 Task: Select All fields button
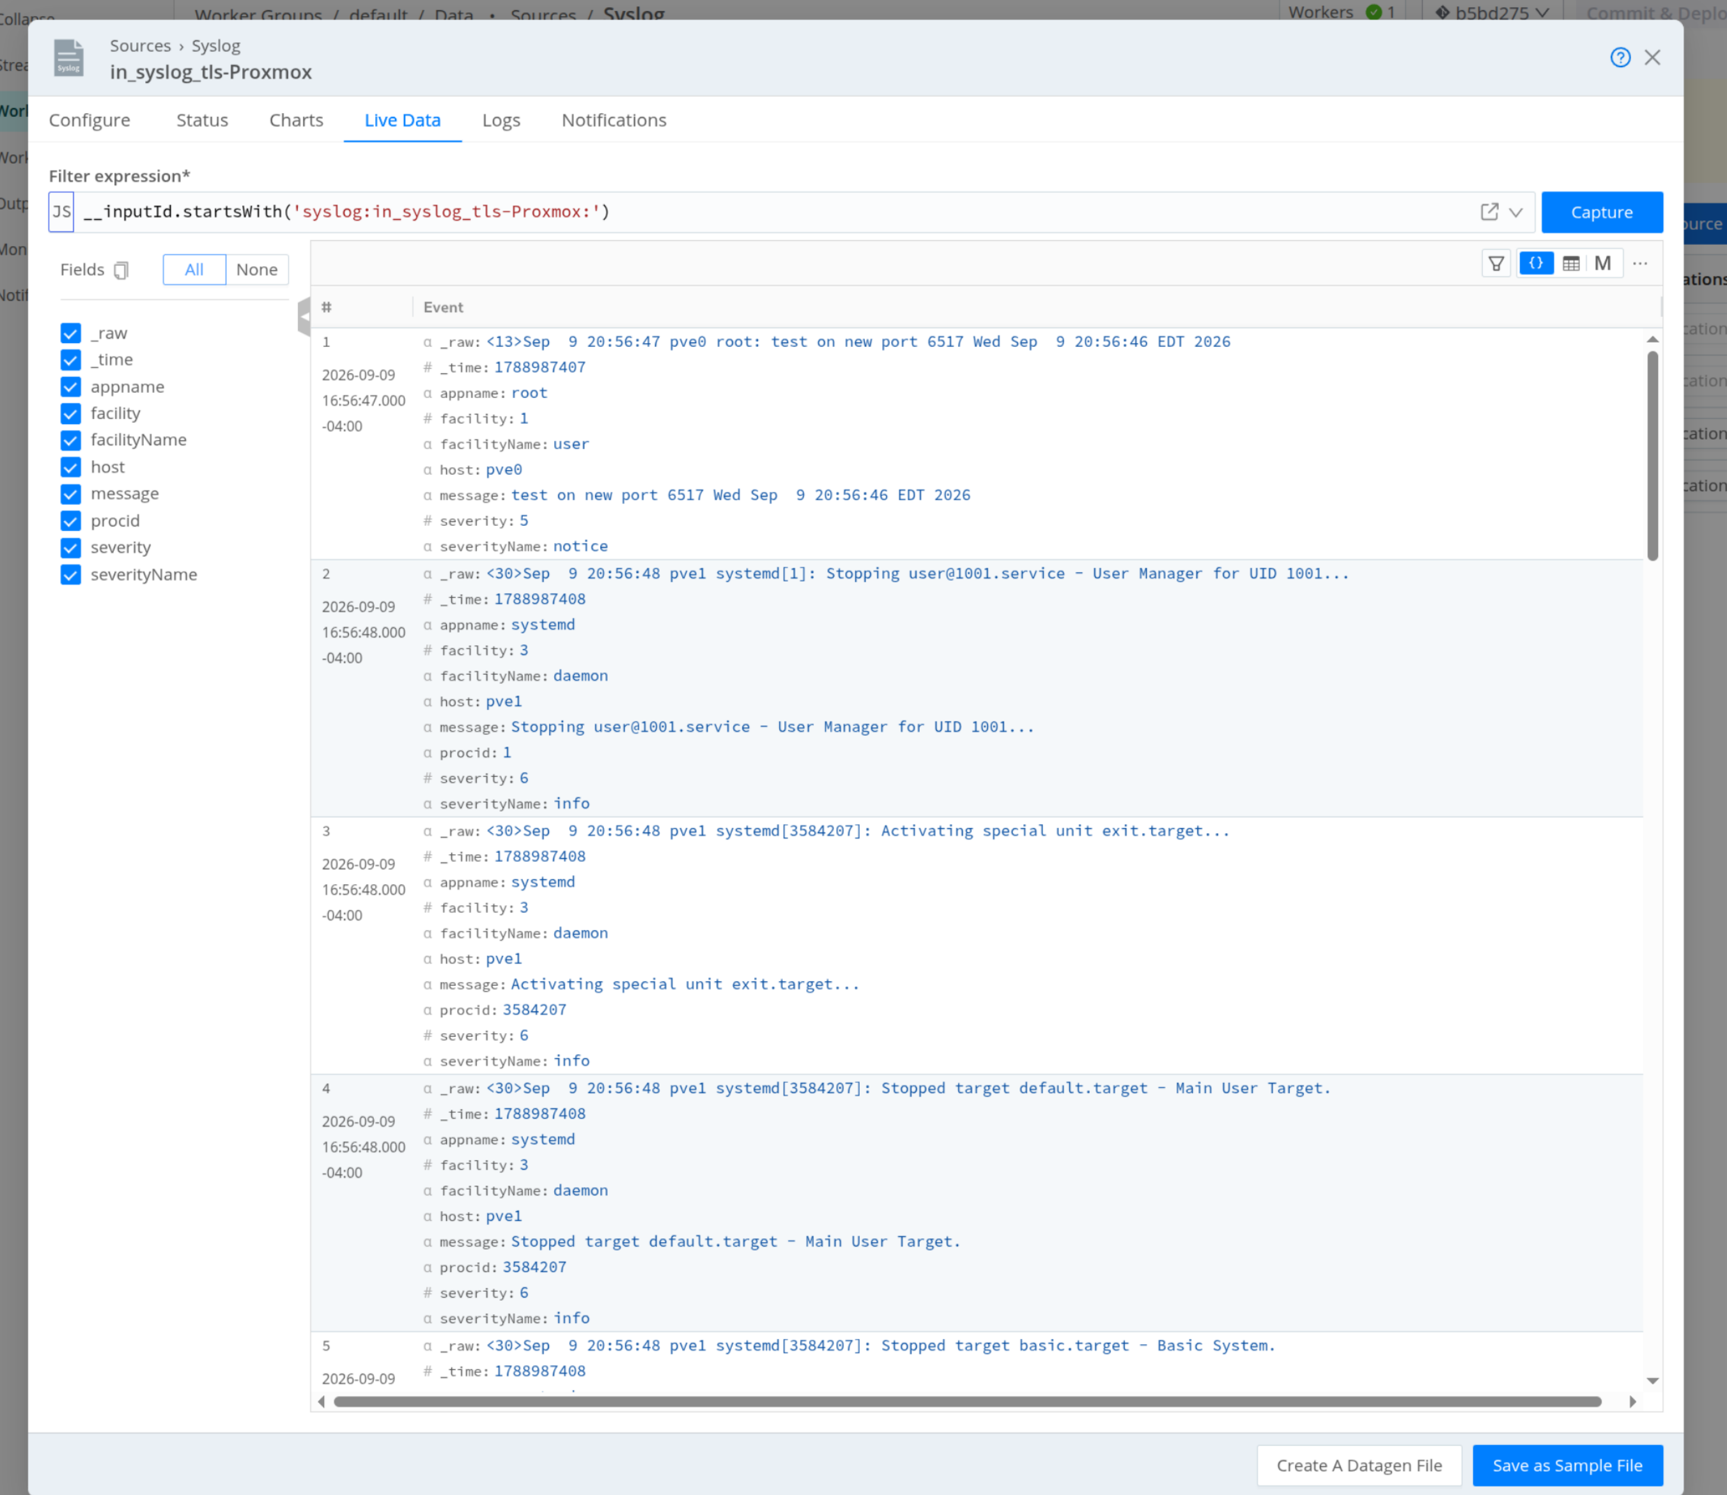pyautogui.click(x=194, y=270)
